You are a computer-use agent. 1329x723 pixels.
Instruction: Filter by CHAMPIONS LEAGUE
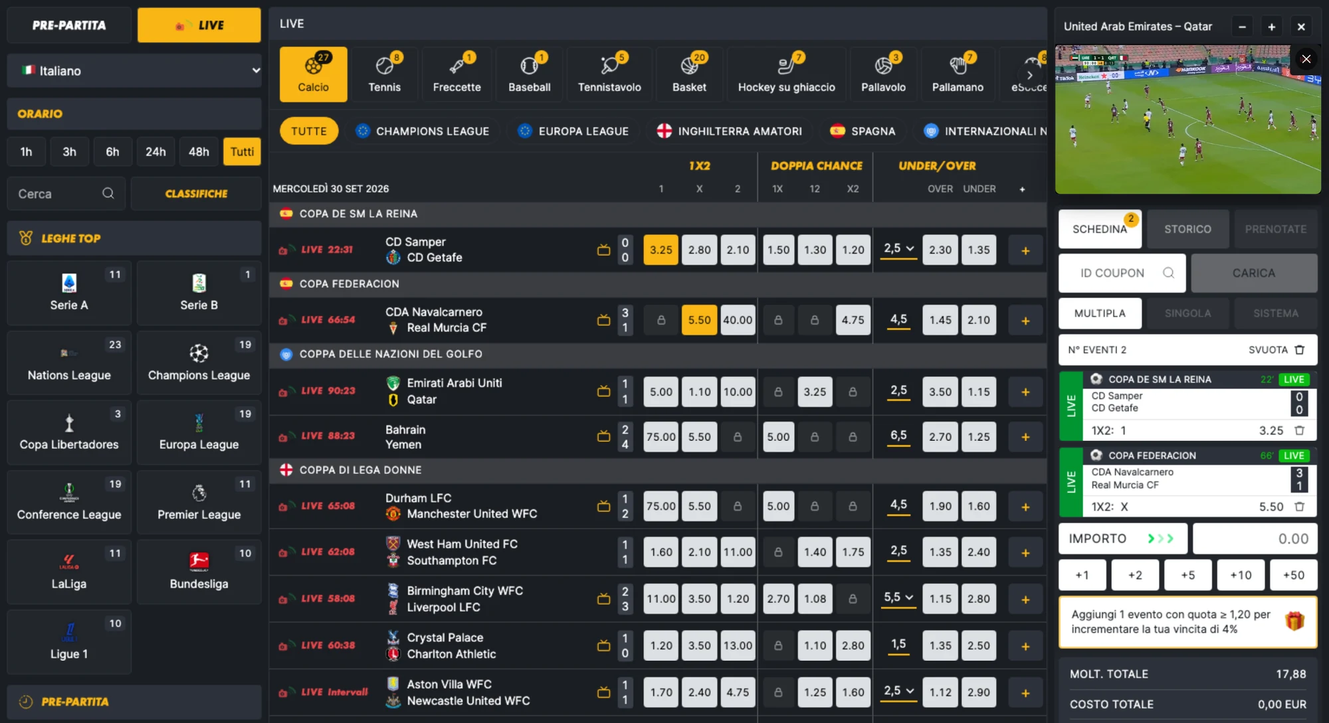[x=423, y=131]
